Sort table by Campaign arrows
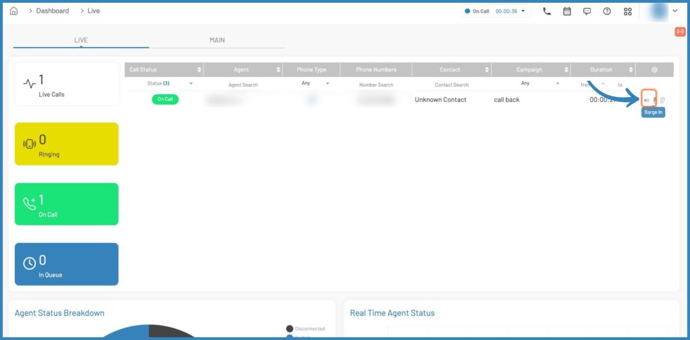Viewport: 690px width, 340px height. [566, 69]
